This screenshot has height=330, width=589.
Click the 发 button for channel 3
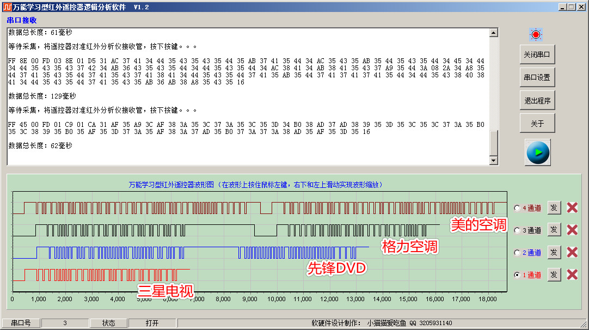554,230
